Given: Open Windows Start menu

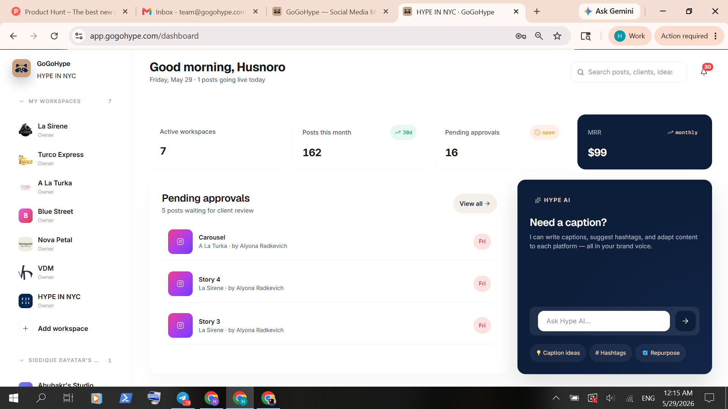Looking at the screenshot, I should point(13,398).
